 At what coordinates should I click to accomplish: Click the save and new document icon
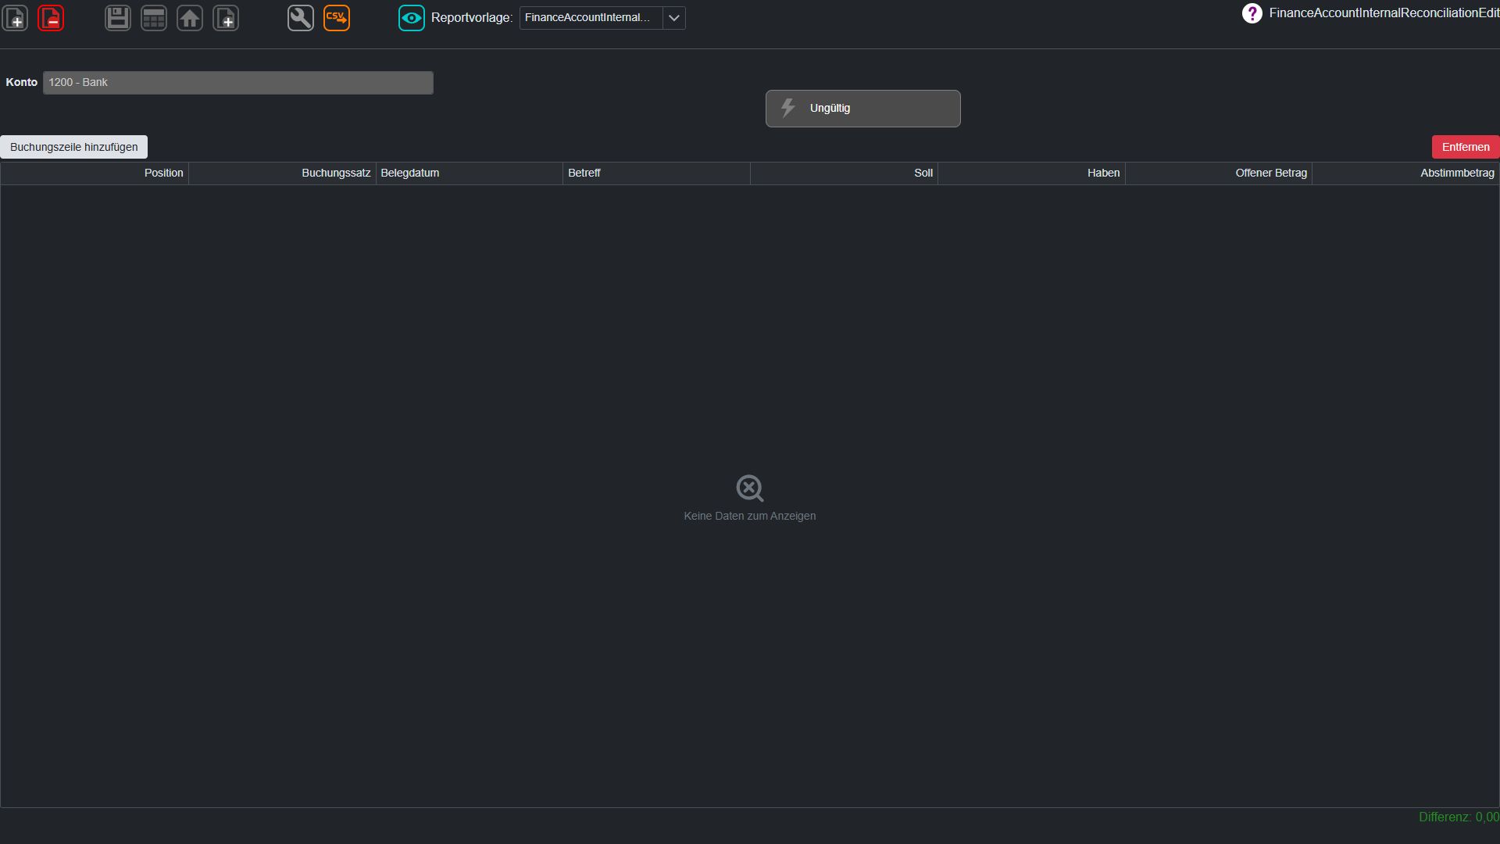pos(226,18)
